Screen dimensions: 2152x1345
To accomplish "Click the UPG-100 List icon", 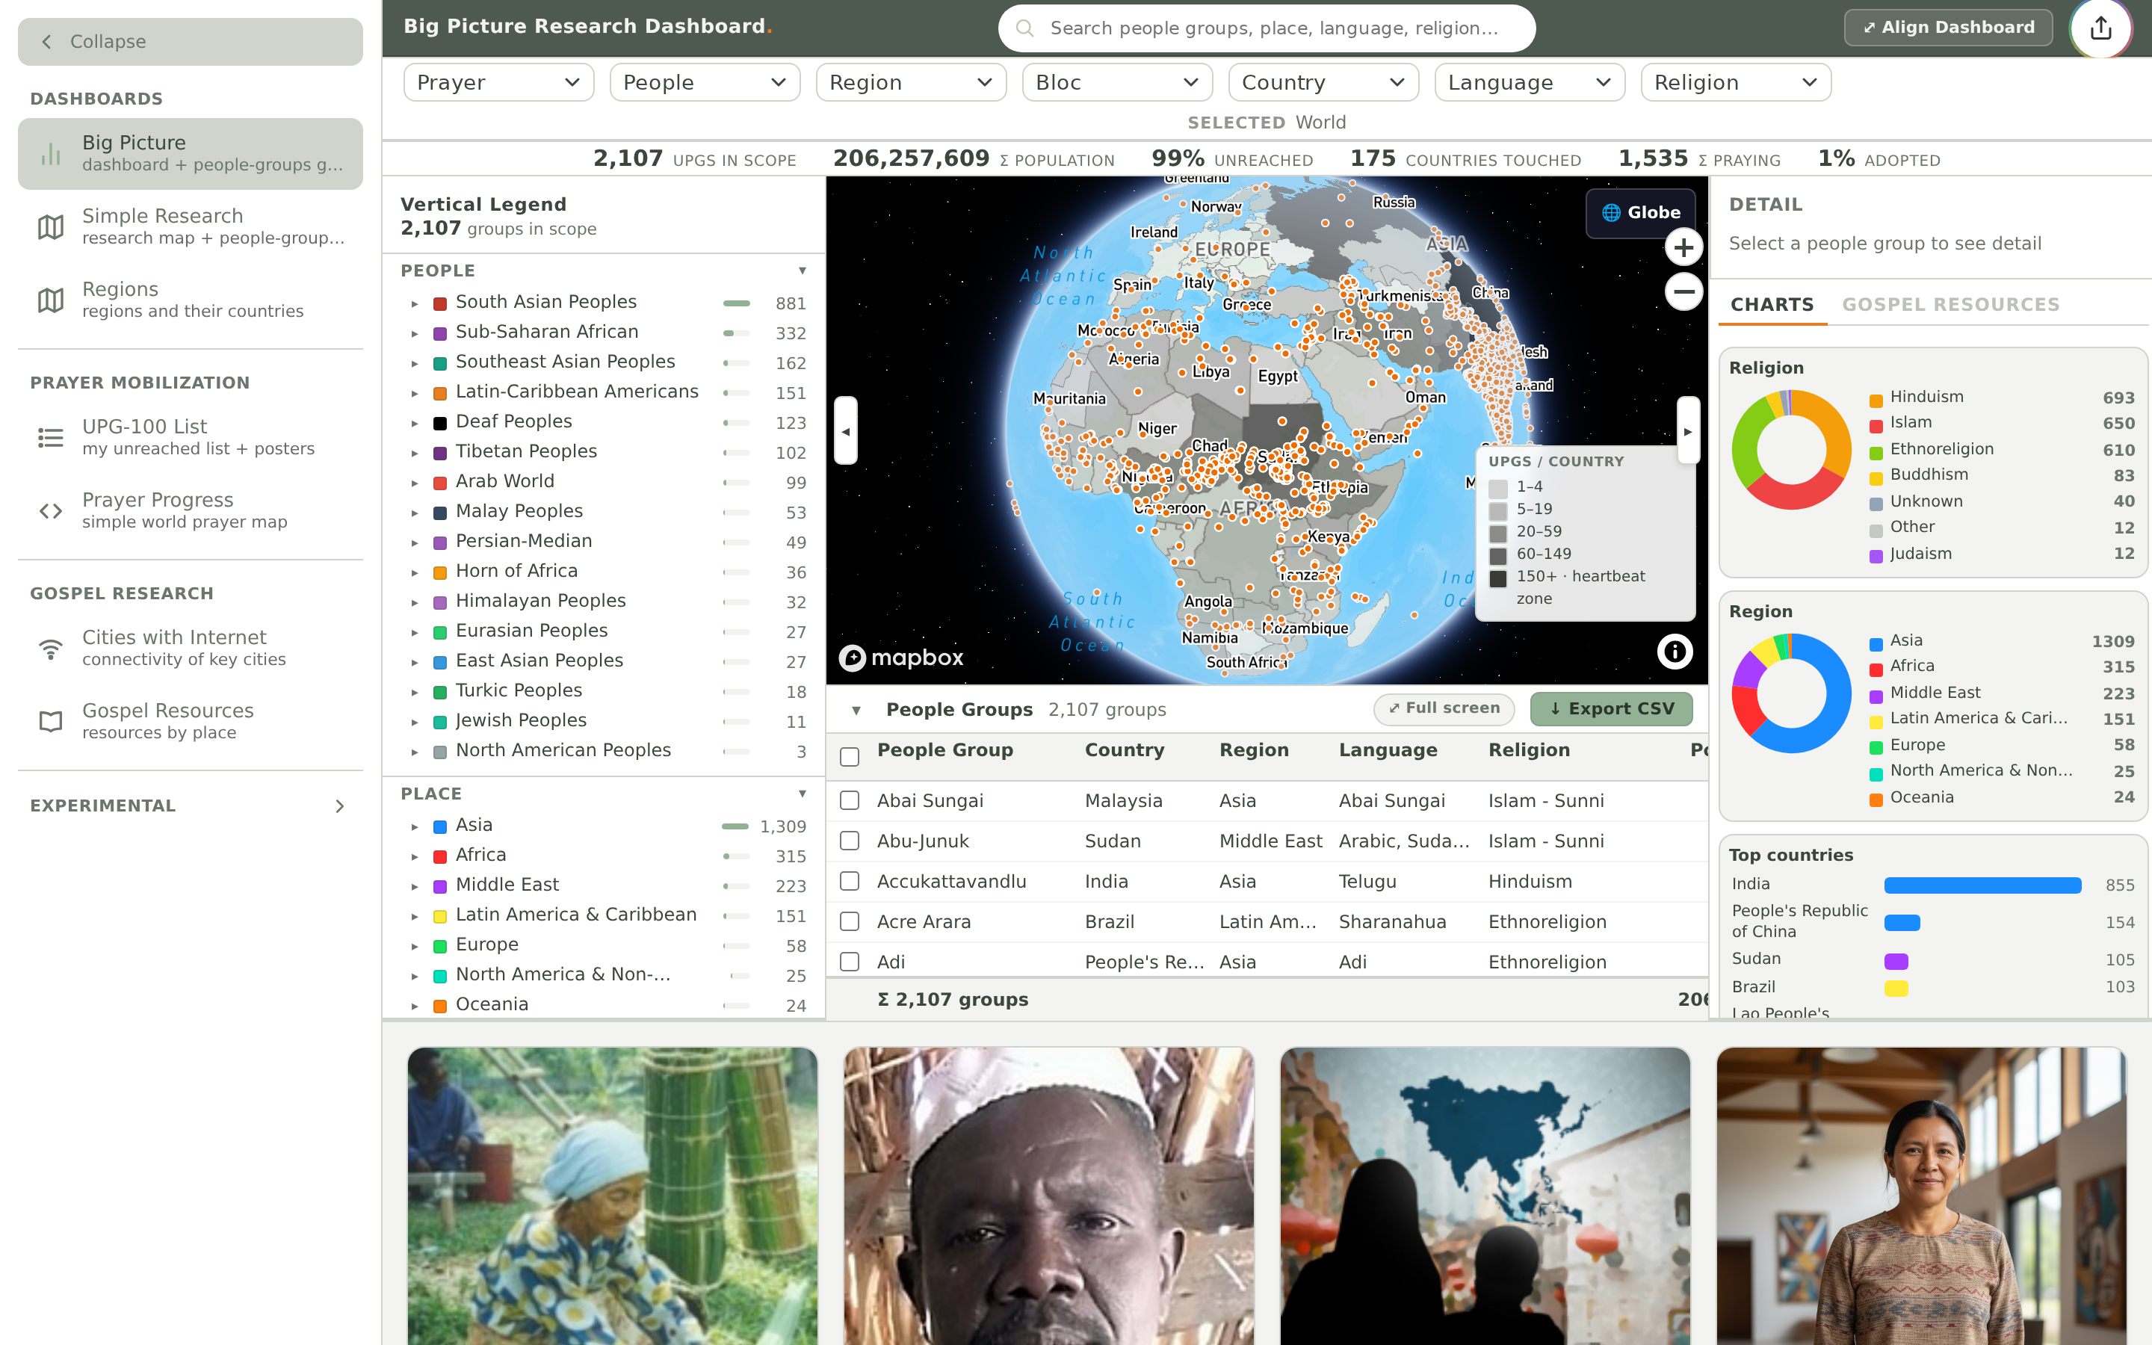I will pyautogui.click(x=51, y=438).
